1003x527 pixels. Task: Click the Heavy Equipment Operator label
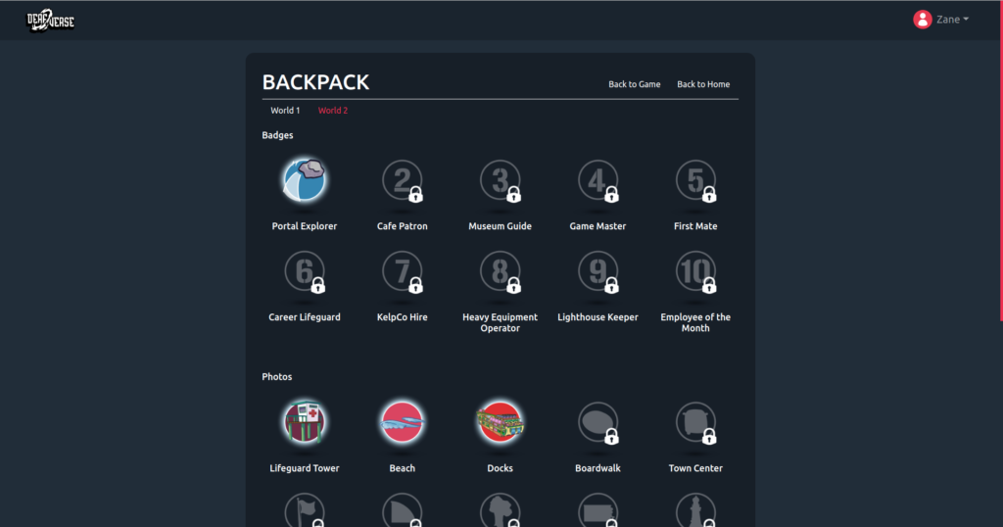pos(501,322)
